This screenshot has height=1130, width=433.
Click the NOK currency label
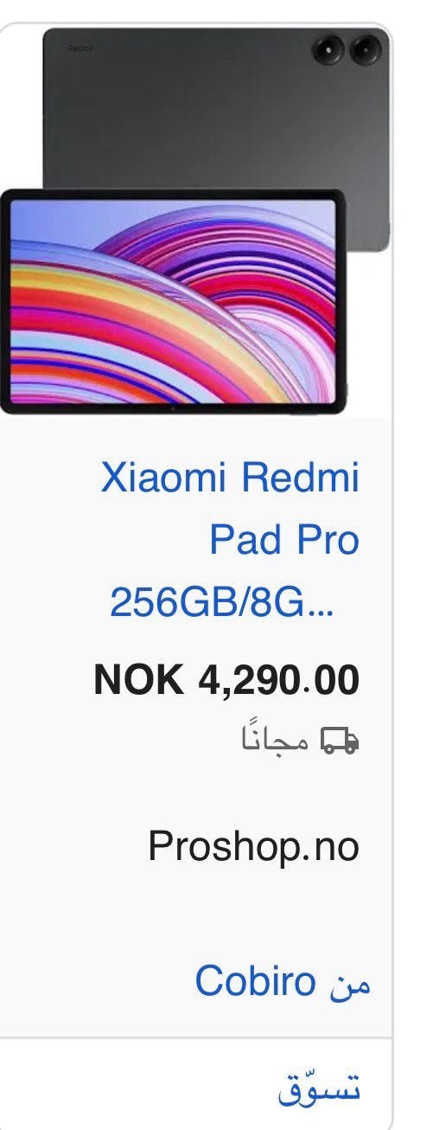(x=138, y=679)
